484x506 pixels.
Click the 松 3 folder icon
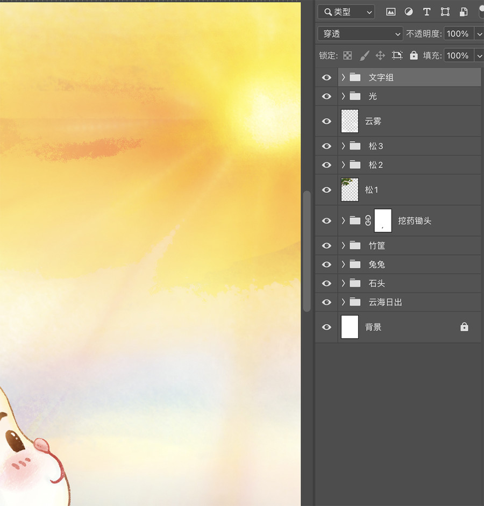coord(355,146)
